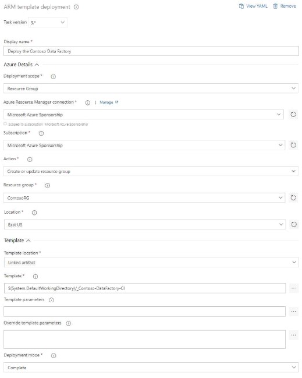Open the Deployment scope dropdown

151,89
